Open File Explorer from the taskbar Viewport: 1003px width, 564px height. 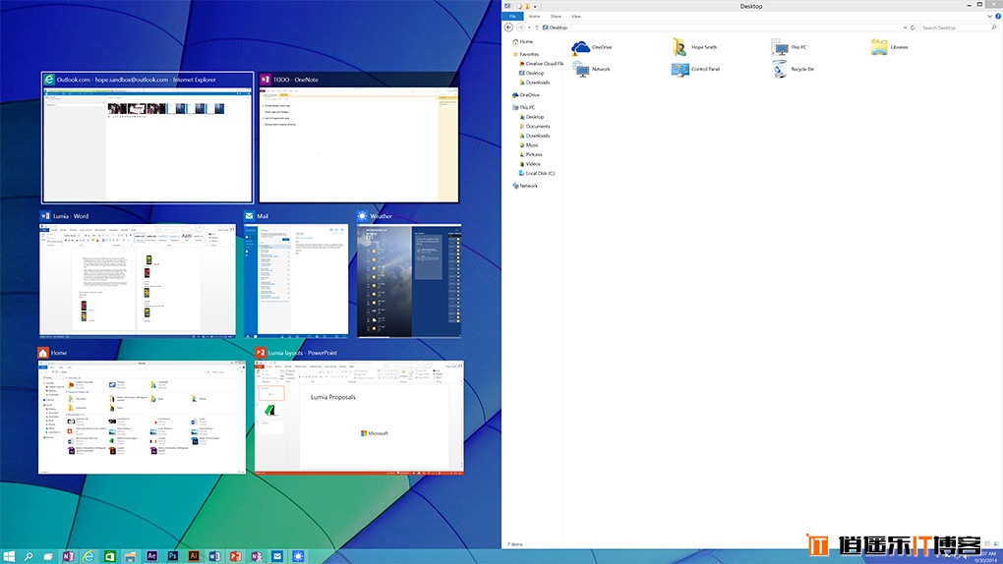click(x=130, y=556)
